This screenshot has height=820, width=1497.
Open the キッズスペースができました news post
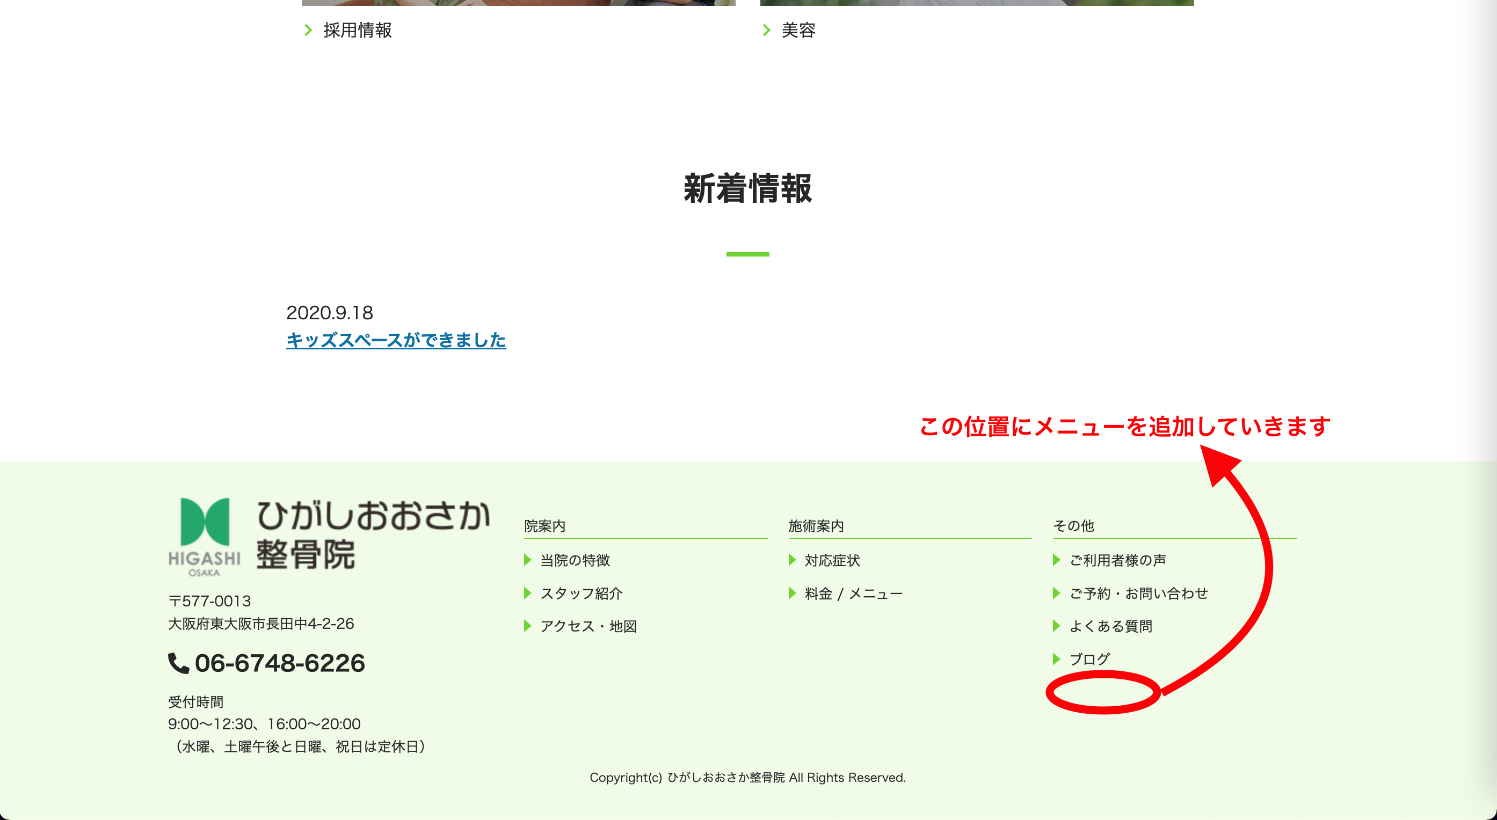[x=396, y=340]
